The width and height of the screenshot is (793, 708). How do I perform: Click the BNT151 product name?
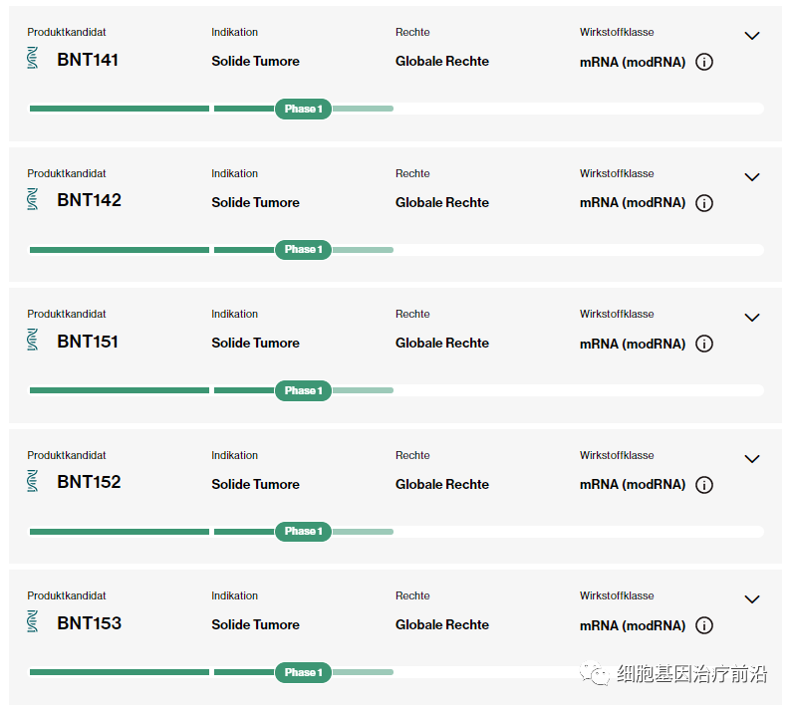88,342
